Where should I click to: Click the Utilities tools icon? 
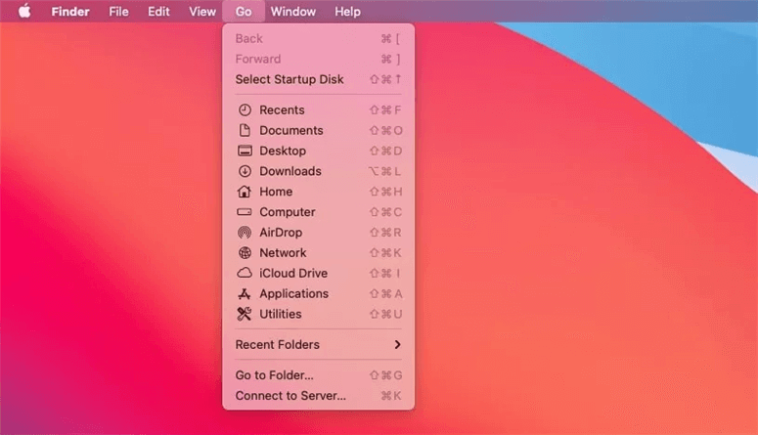click(x=245, y=314)
